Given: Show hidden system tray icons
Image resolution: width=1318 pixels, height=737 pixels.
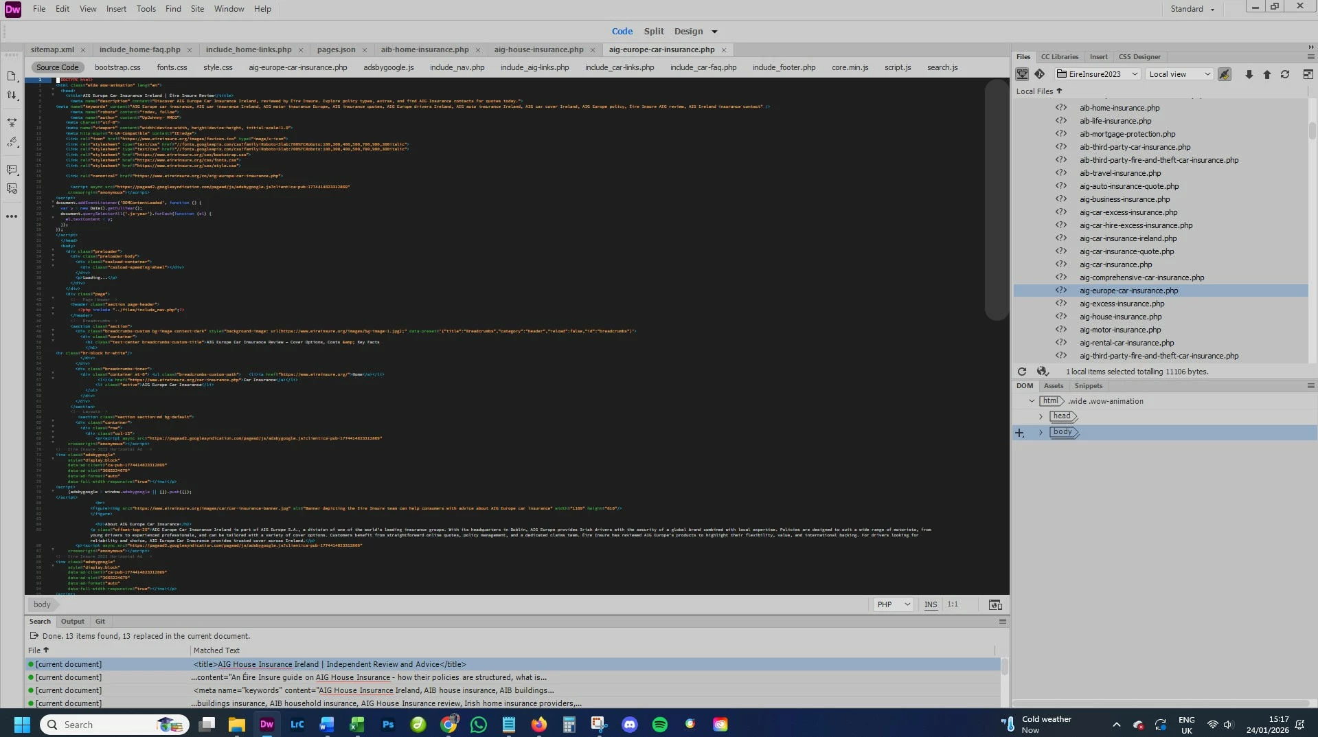Looking at the screenshot, I should click(1117, 725).
